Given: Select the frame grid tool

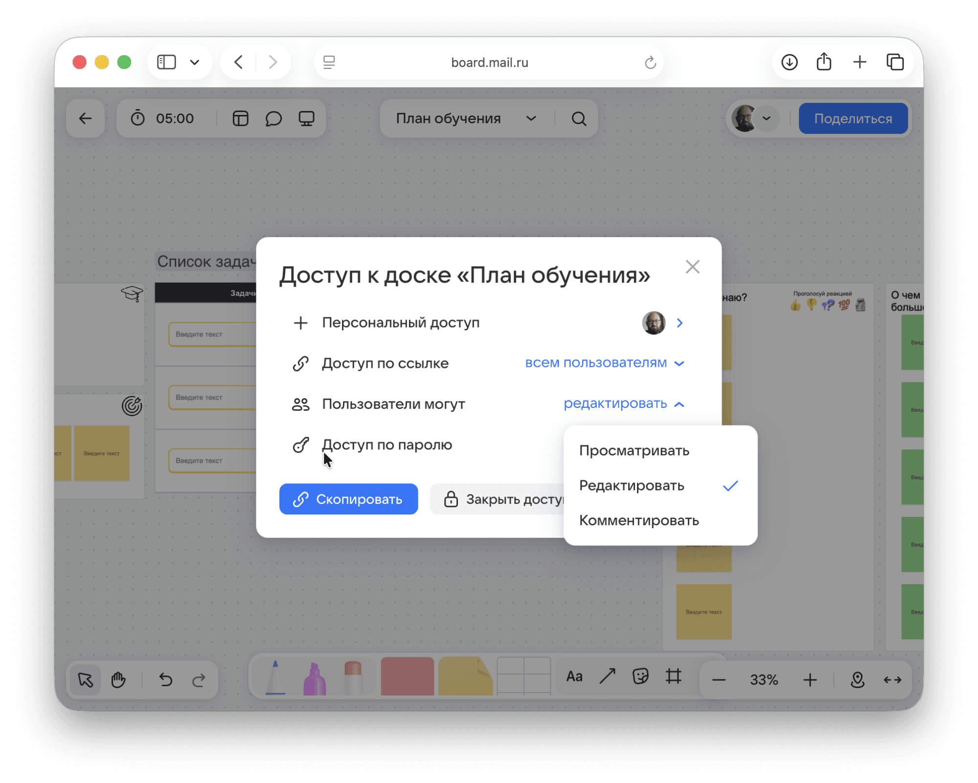Looking at the screenshot, I should (x=673, y=677).
